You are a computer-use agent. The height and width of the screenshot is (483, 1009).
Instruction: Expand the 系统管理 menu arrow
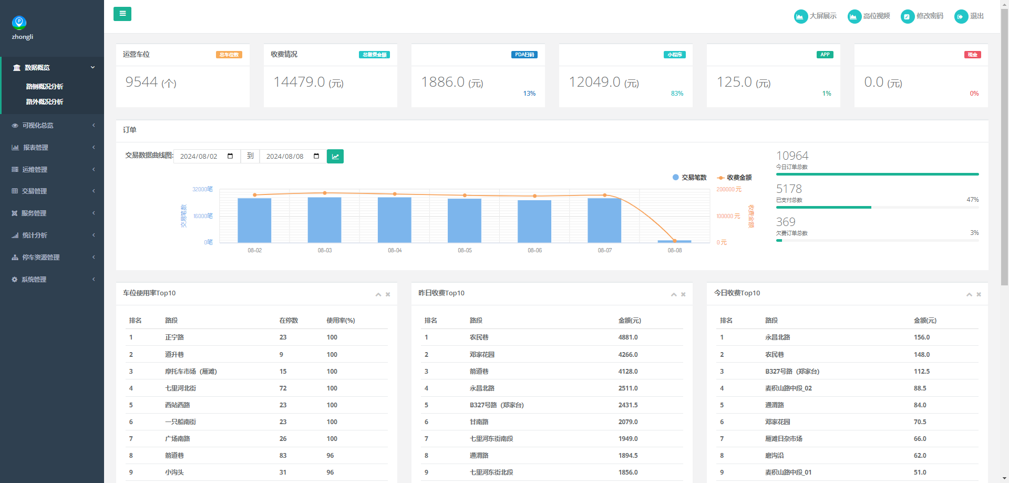94,279
